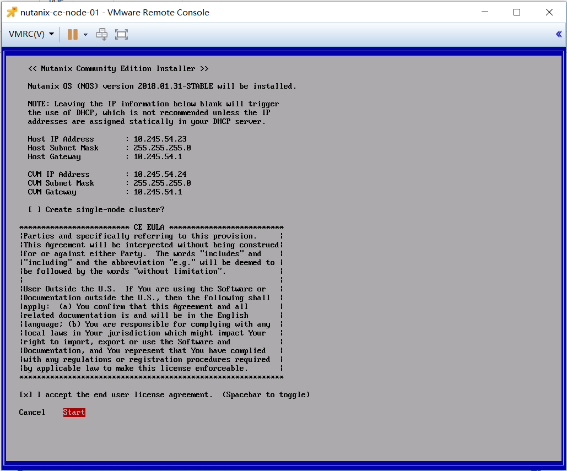The height and width of the screenshot is (471, 567).
Task: Toggle the Create single-node cluster checkbox
Action: [35, 210]
